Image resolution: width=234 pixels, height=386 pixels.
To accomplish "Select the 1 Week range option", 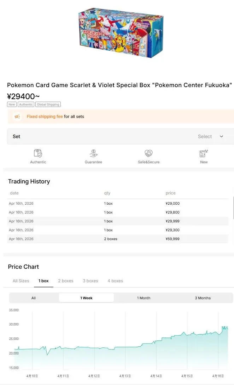I will tap(86, 298).
